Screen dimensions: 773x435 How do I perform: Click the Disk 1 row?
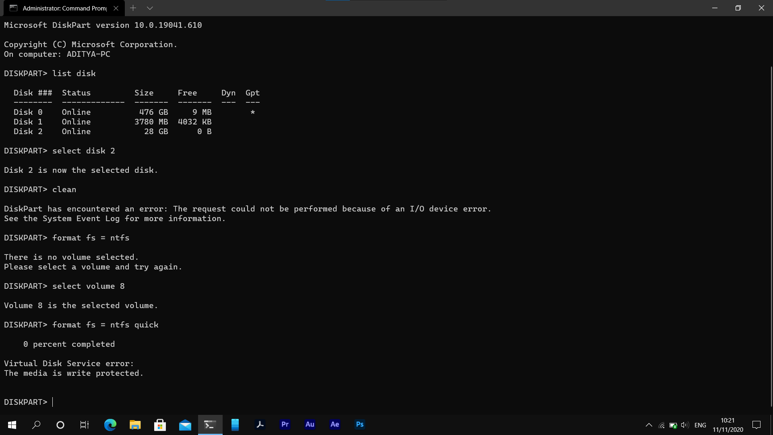click(x=113, y=122)
